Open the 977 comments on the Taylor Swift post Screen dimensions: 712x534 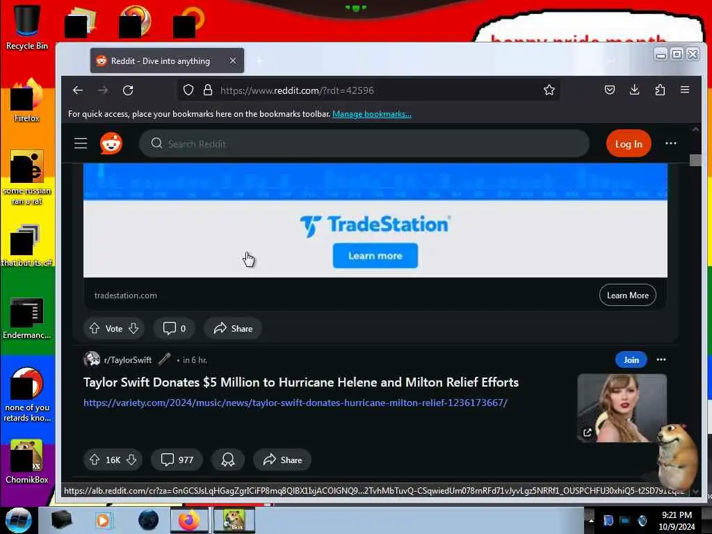177,460
